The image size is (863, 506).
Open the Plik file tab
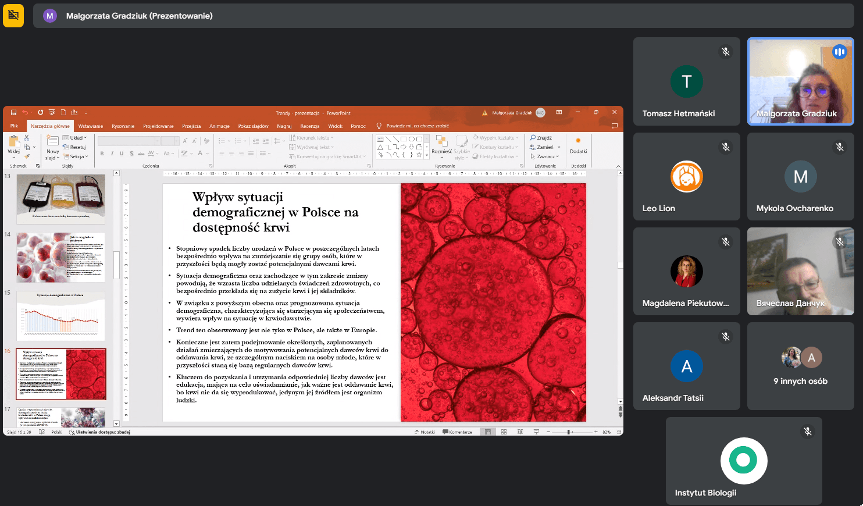14,126
